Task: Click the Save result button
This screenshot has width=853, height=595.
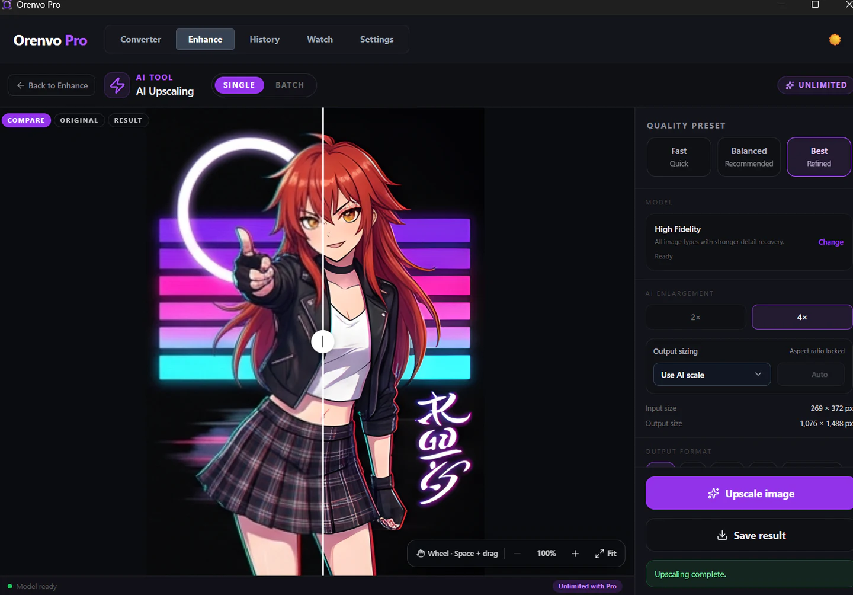Action: [x=750, y=535]
